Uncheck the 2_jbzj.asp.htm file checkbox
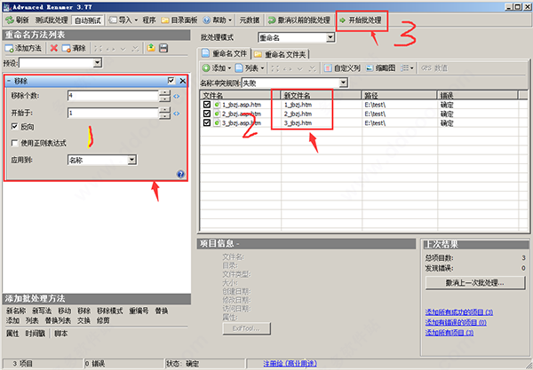Image resolution: width=533 pixels, height=370 pixels. (x=207, y=114)
